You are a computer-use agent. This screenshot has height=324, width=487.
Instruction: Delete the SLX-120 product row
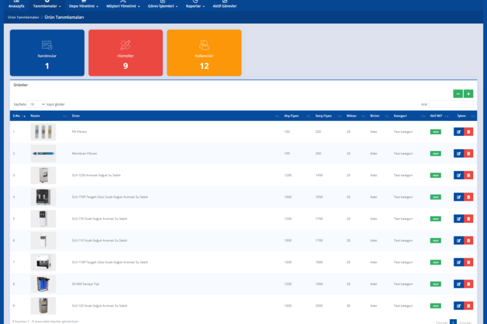[x=468, y=306]
